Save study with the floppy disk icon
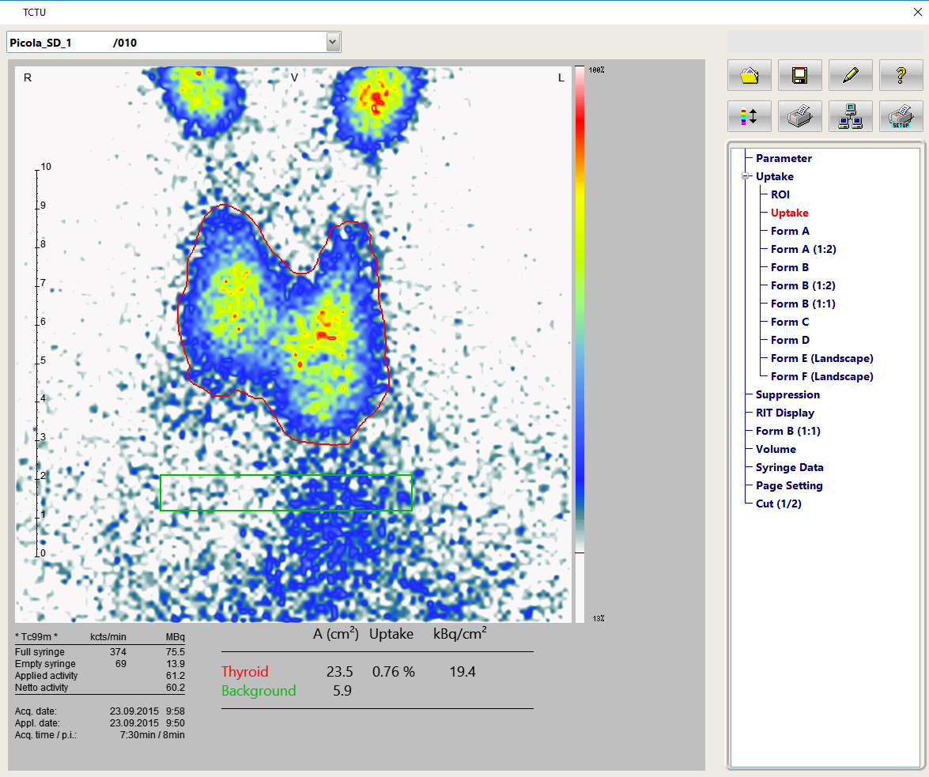 pos(799,75)
